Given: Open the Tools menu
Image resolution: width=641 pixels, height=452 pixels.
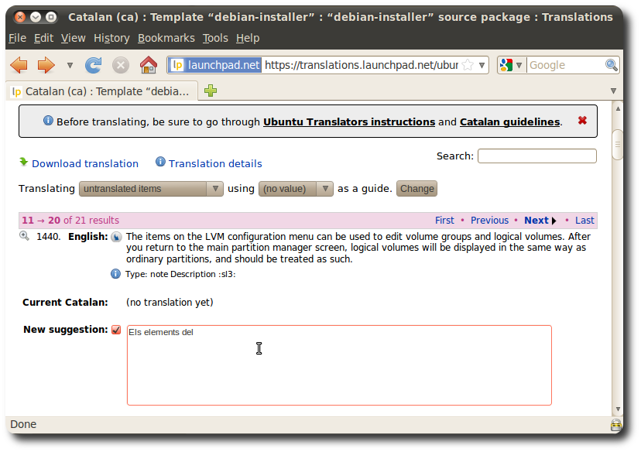Looking at the screenshot, I should click(x=215, y=38).
